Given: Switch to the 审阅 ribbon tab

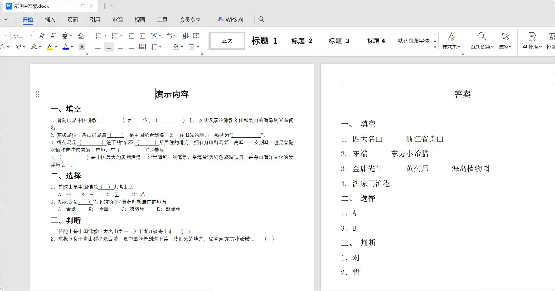Looking at the screenshot, I should (x=117, y=19).
